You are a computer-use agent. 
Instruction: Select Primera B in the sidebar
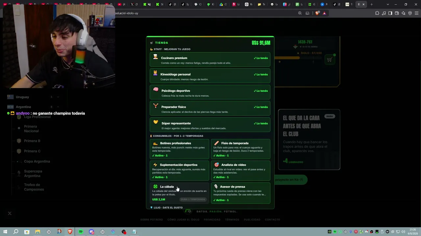(x=32, y=141)
